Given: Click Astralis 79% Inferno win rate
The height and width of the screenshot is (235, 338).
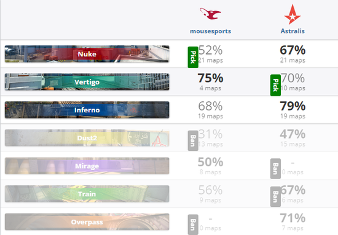Looking at the screenshot, I should click(293, 106).
